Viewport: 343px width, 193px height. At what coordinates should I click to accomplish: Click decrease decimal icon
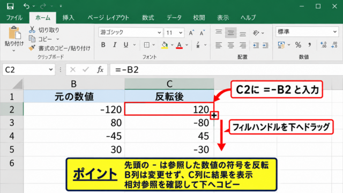pyautogui.click(x=334, y=45)
